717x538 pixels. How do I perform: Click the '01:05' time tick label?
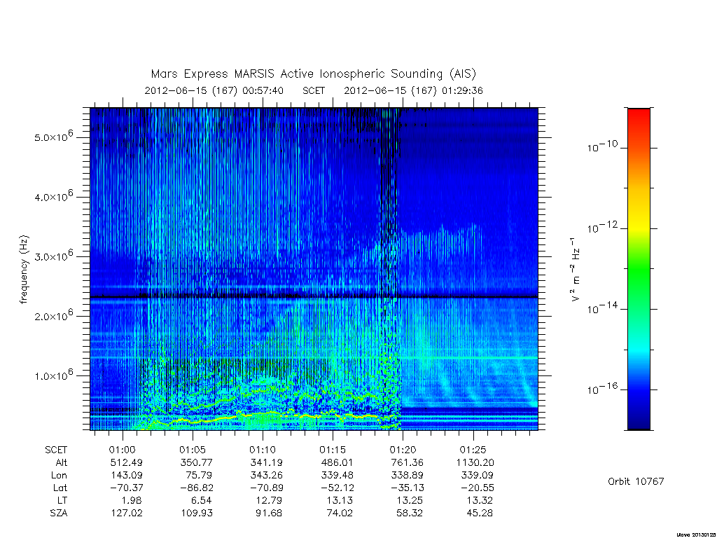tap(193, 450)
